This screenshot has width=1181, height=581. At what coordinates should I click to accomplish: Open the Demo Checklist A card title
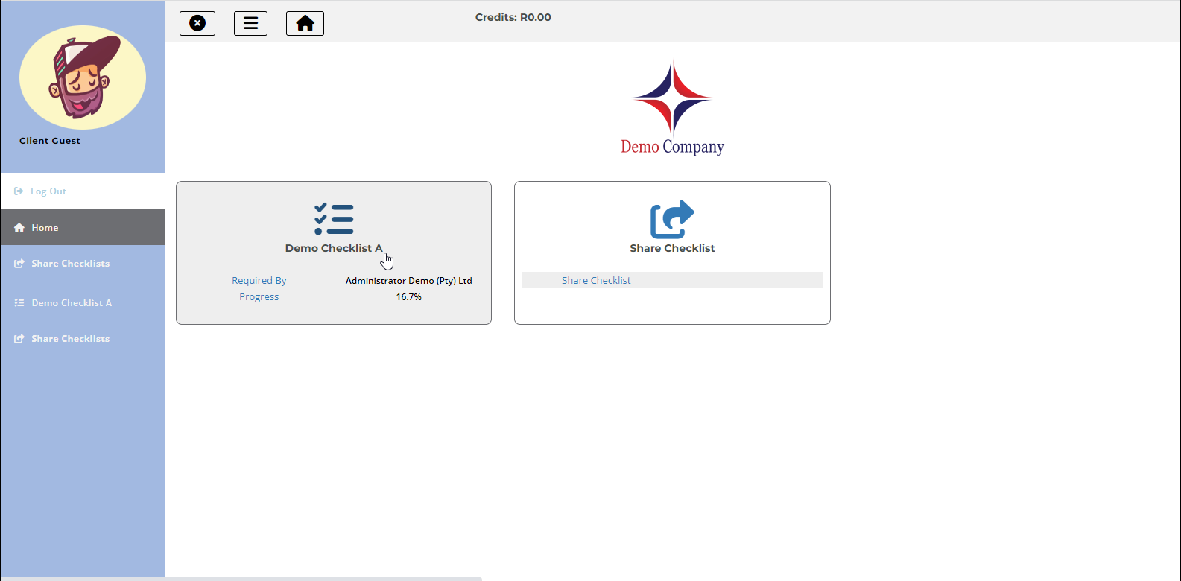coord(333,248)
